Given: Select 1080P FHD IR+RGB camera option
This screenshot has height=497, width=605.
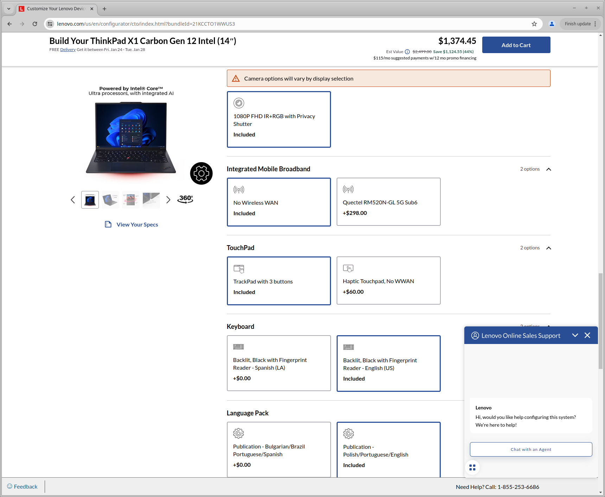Looking at the screenshot, I should (279, 120).
